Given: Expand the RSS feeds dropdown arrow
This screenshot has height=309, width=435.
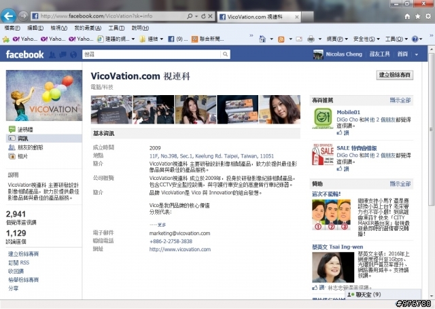Looking at the screenshot, I should coord(290,39).
